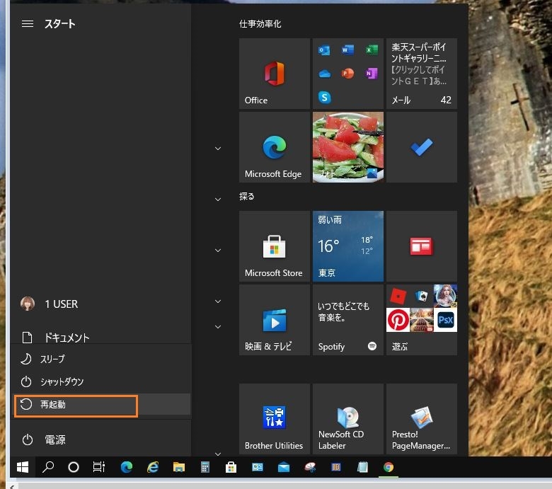Open the ID card app icon on taskbar
Viewport: 552px width, 489px height.
[x=258, y=467]
